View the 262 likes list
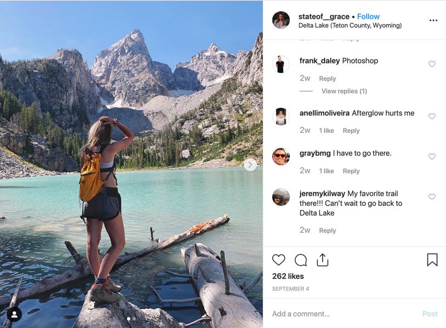The image size is (446, 328). (288, 276)
